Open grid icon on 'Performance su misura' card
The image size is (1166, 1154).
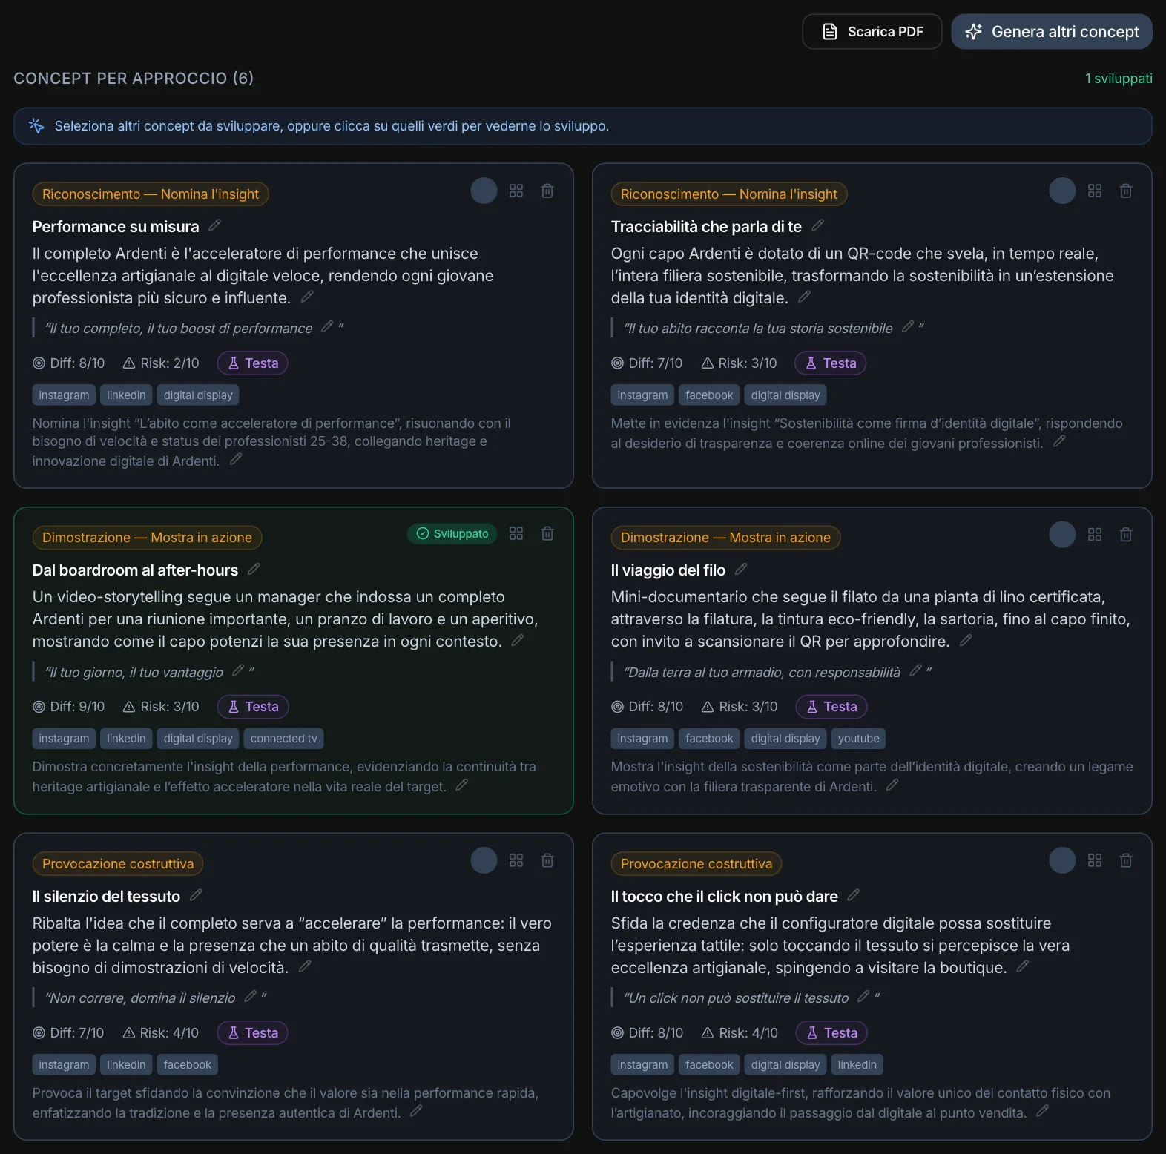pyautogui.click(x=516, y=191)
